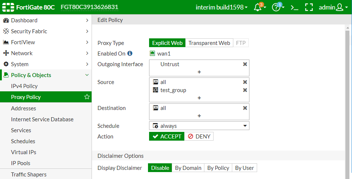Image resolution: width=352 pixels, height=179 pixels.
Task: Open the IPv4 Policy page
Action: pos(24,86)
